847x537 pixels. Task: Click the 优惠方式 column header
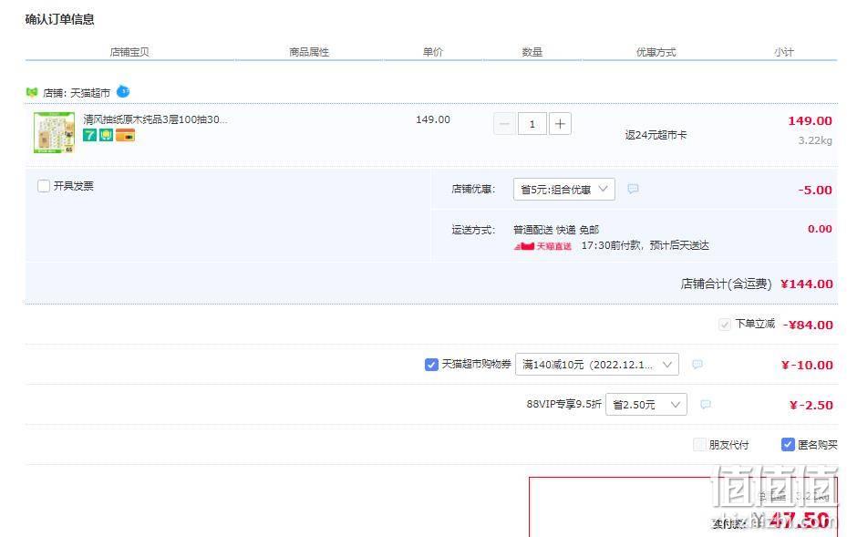click(x=656, y=52)
